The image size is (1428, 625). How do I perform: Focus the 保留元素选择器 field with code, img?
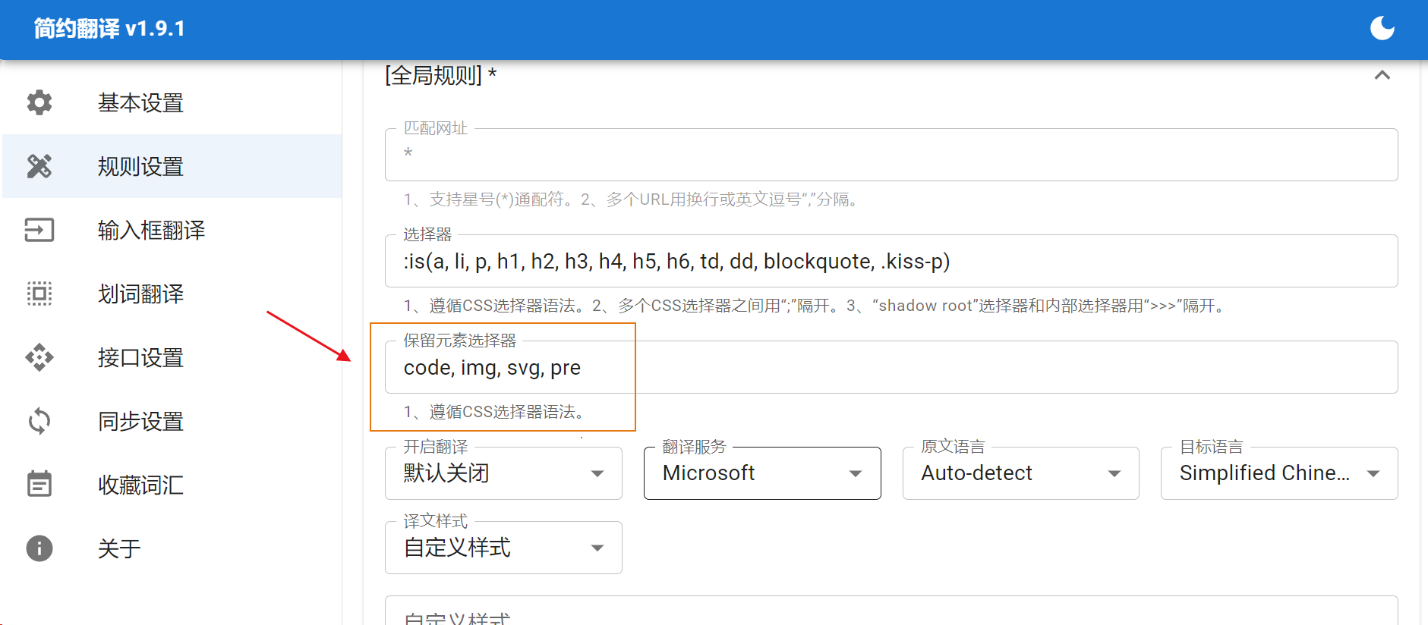click(891, 368)
